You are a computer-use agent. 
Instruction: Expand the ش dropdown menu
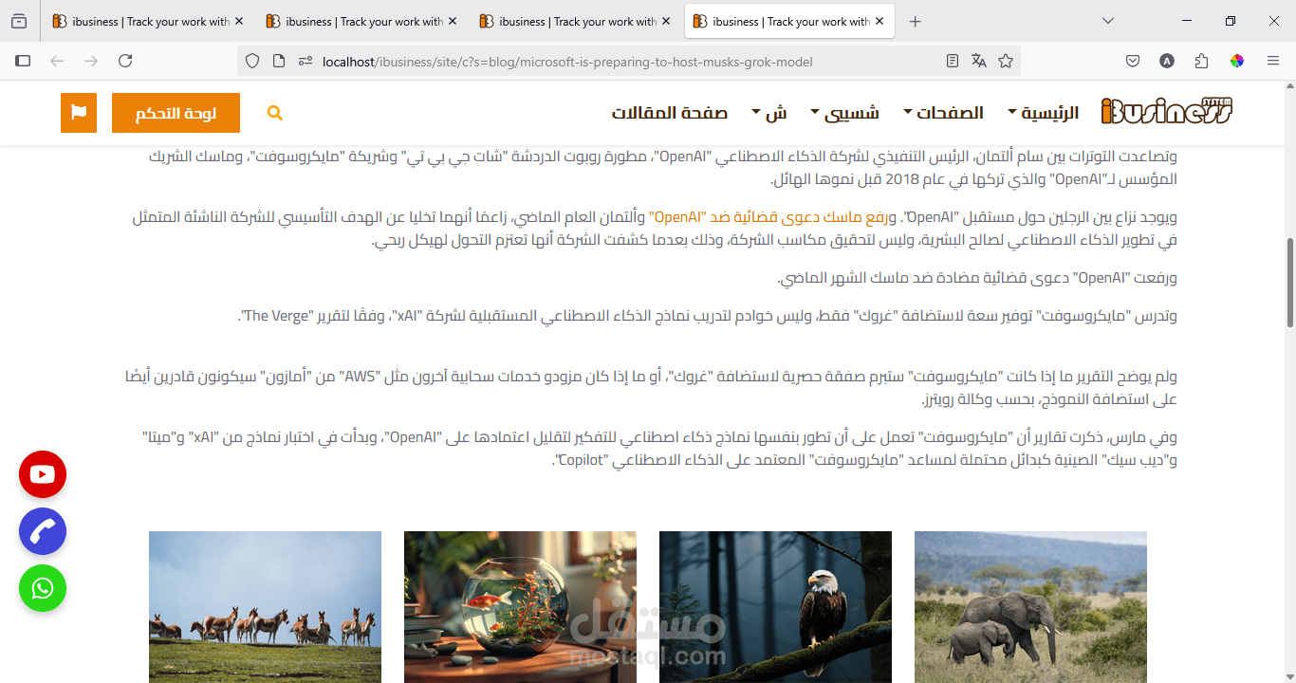769,113
